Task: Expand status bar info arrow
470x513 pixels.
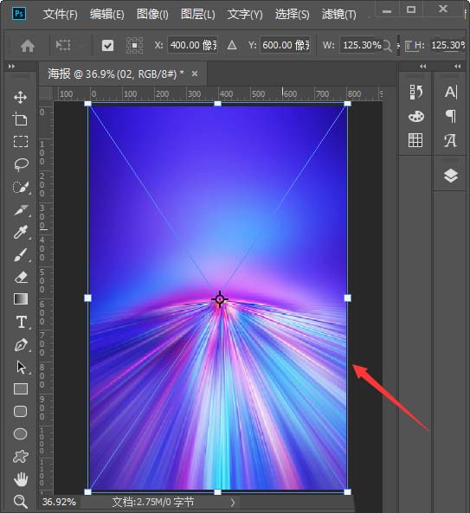Action: [x=232, y=503]
